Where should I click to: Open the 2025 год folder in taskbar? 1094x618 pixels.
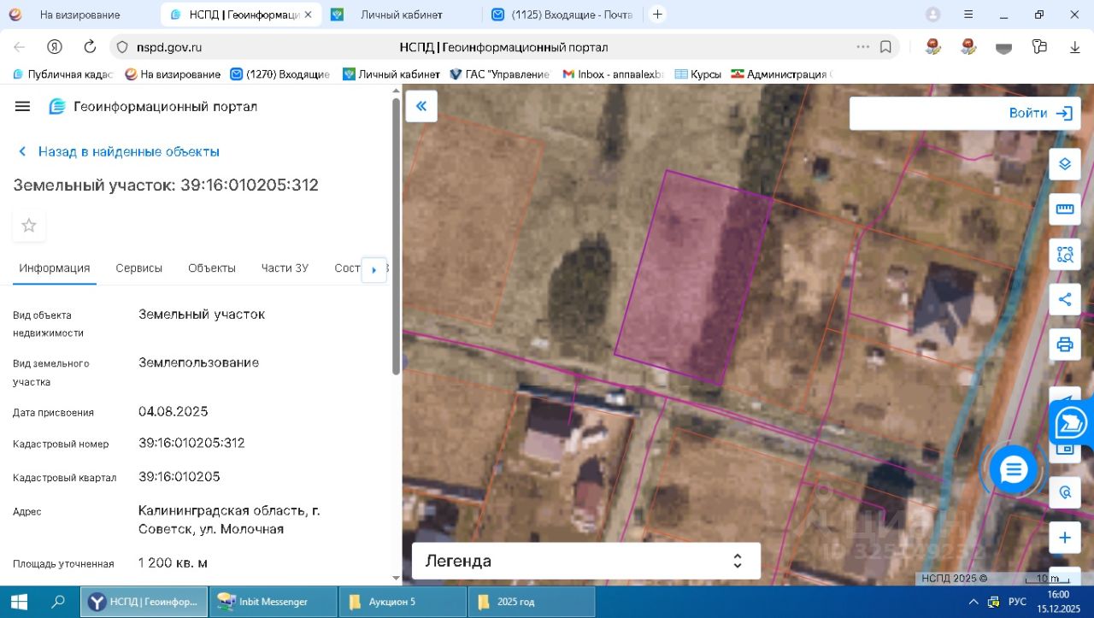[531, 602]
